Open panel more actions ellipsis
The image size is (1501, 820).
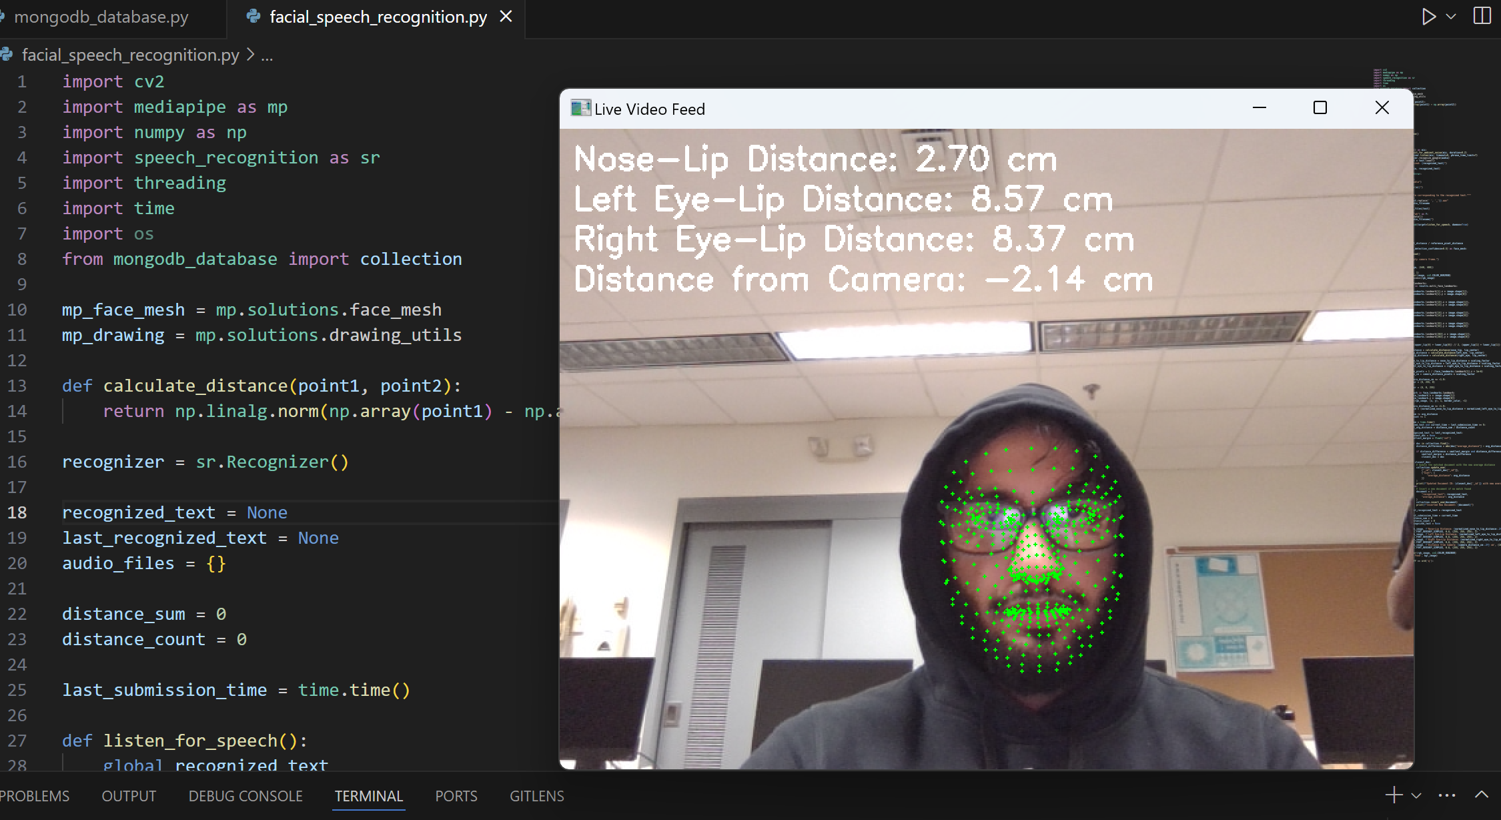(x=1446, y=795)
